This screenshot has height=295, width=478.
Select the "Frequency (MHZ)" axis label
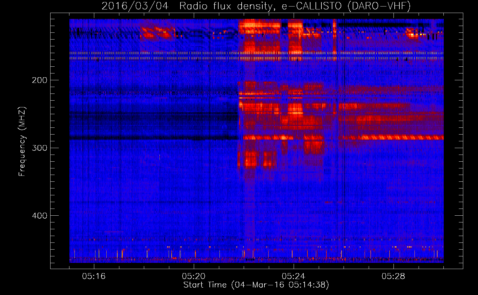point(22,141)
